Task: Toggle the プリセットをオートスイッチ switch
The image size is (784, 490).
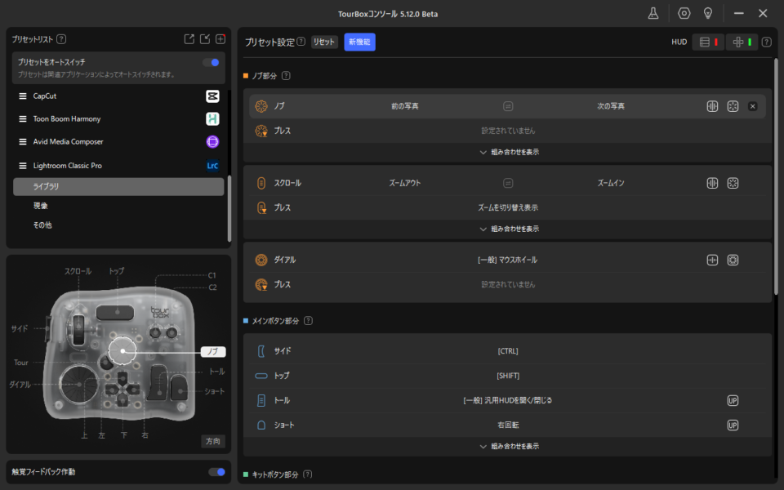Action: tap(211, 62)
